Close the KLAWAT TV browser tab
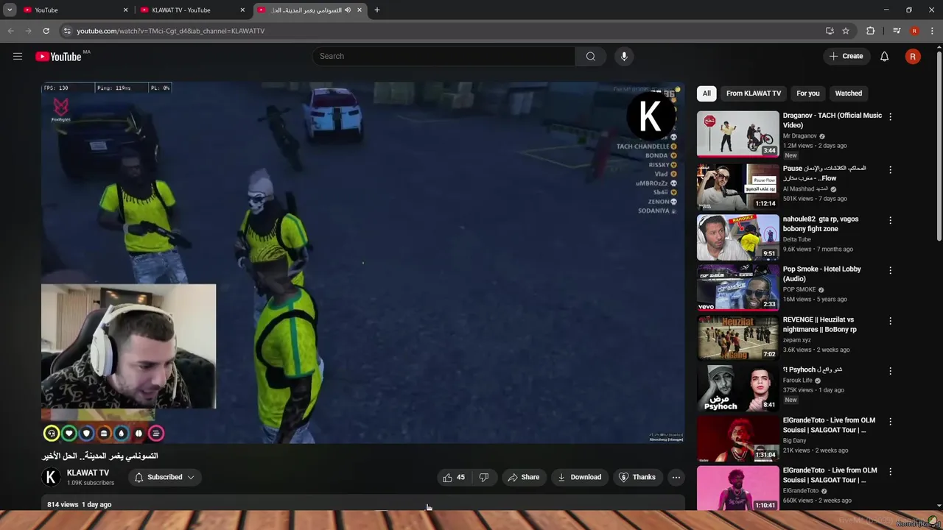The width and height of the screenshot is (943, 530). click(242, 10)
